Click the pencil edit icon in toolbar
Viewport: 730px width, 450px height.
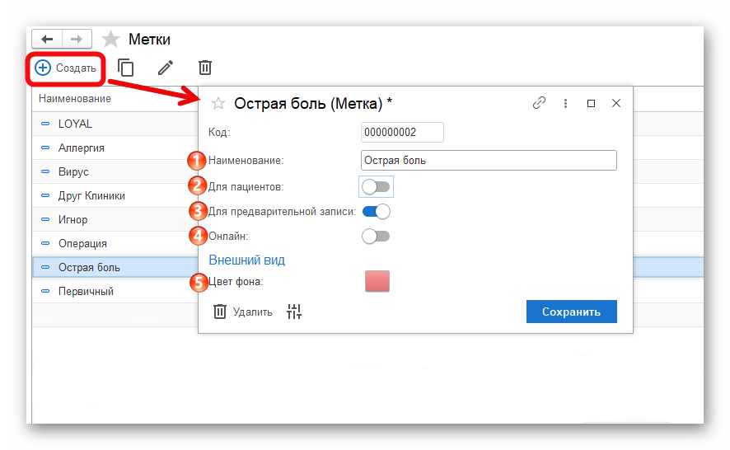[166, 68]
